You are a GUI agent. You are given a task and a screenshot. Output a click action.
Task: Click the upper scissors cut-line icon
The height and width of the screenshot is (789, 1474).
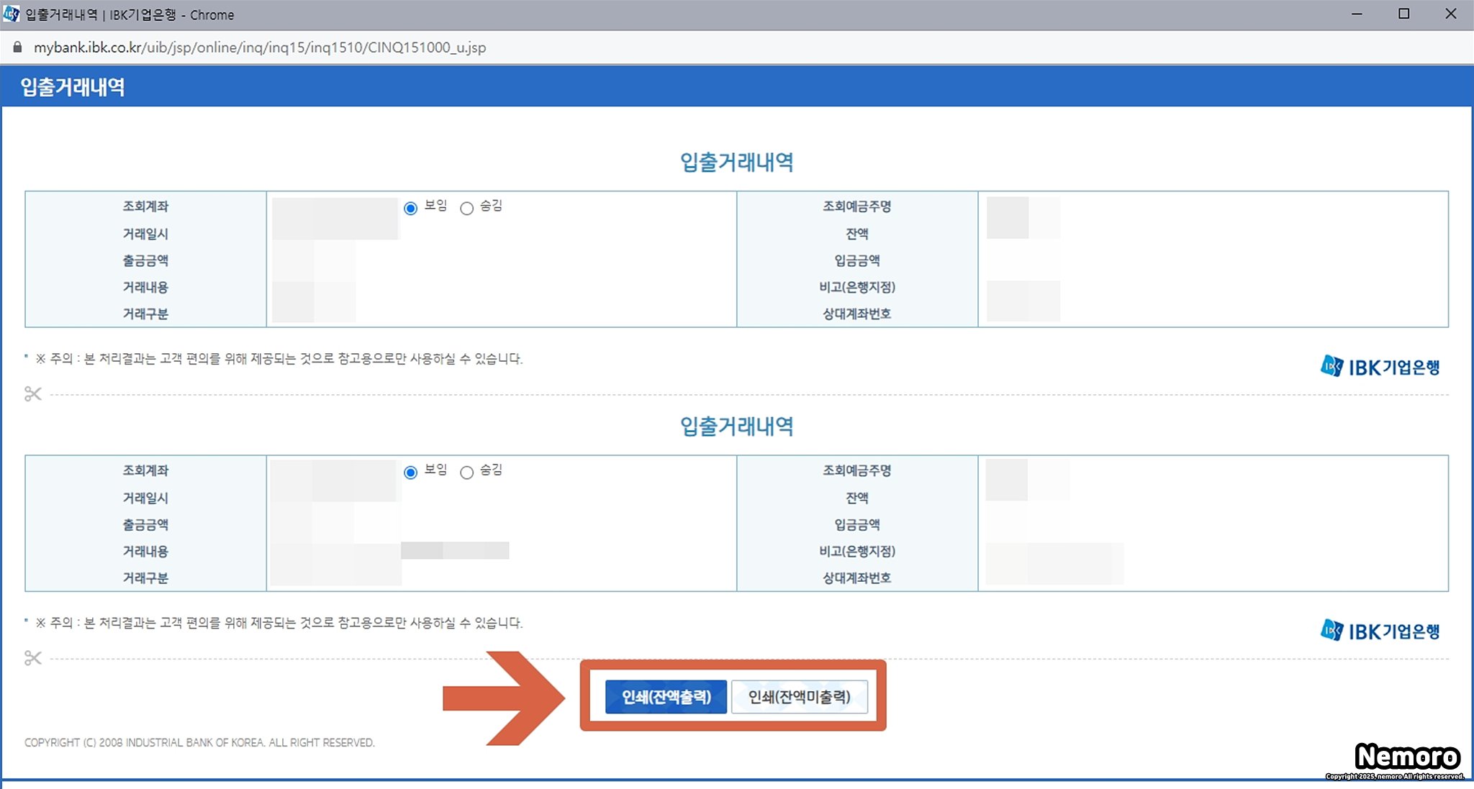click(x=33, y=393)
